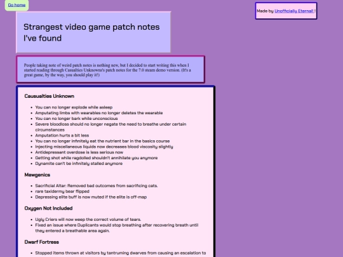Click 'Getting shot while ragdolled shouldn't annihilate you' item
Image resolution: width=343 pixels, height=257 pixels.
(x=97, y=158)
